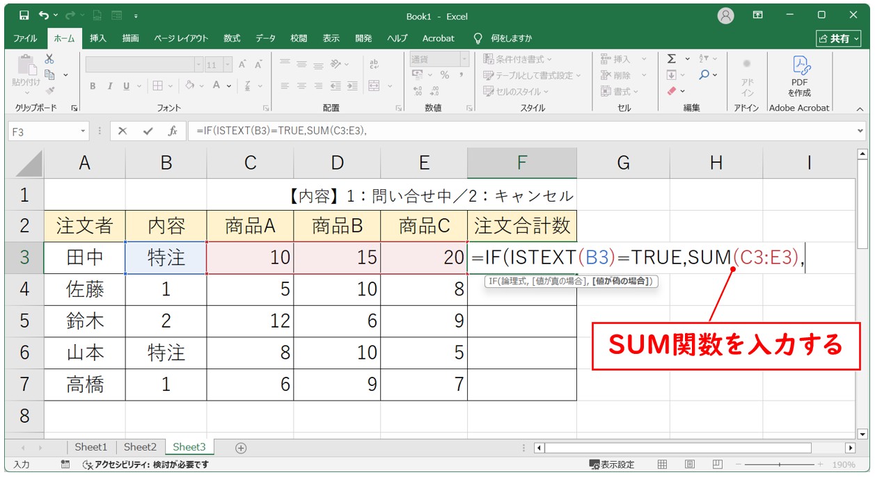Screen dimensions: 875x477
Task: Open the 数式 ribbon tab
Action: pos(232,38)
